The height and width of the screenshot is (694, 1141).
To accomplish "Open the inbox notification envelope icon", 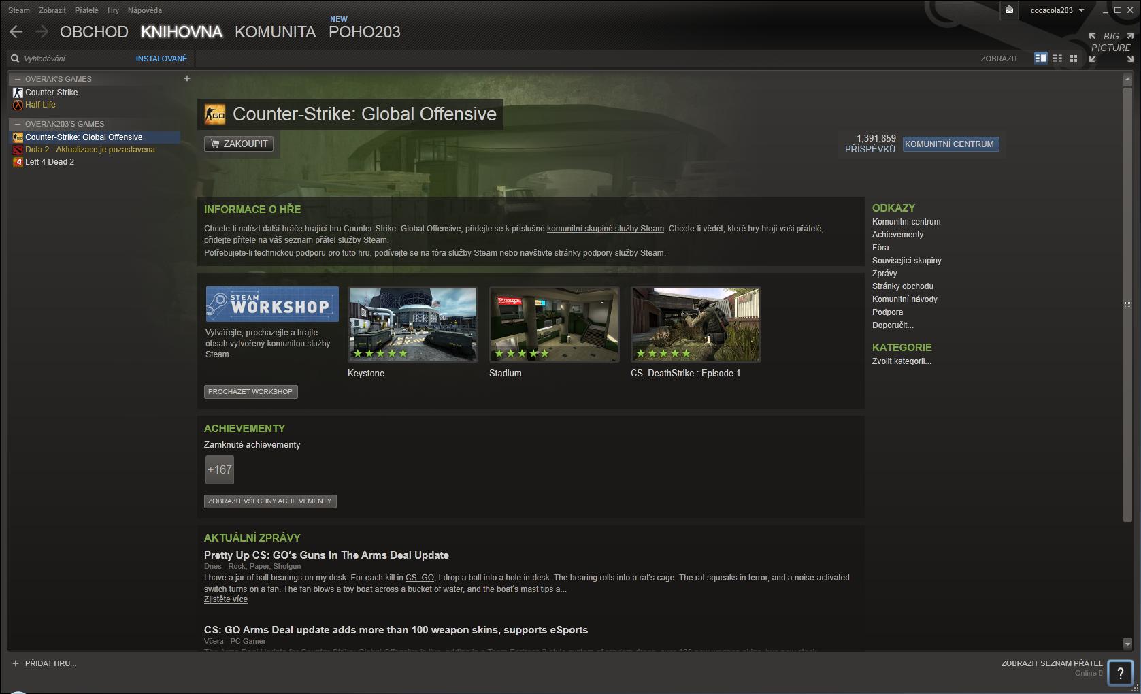I will 1010,10.
